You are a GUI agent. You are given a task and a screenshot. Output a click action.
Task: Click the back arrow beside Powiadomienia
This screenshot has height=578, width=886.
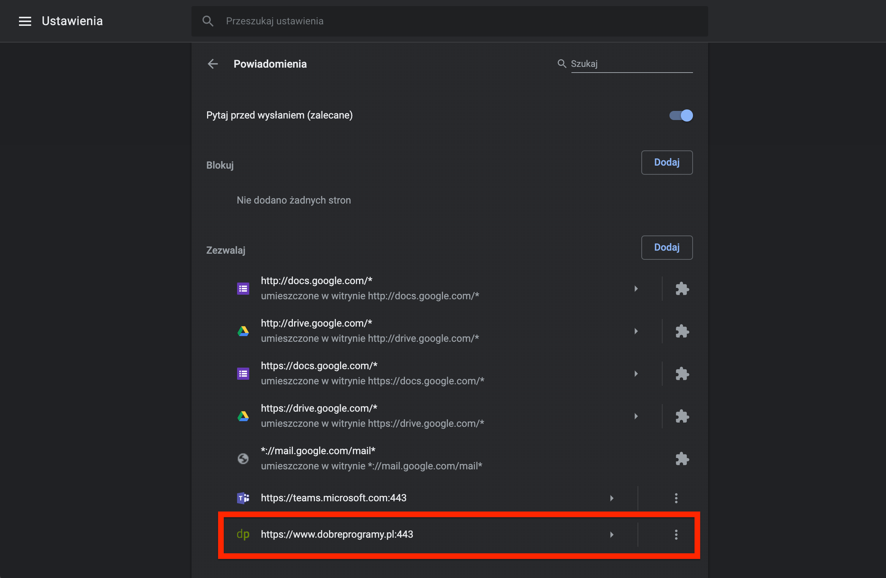point(212,64)
